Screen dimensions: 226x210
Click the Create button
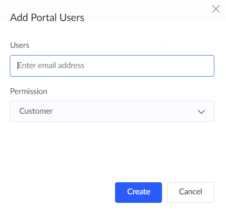coord(138,193)
